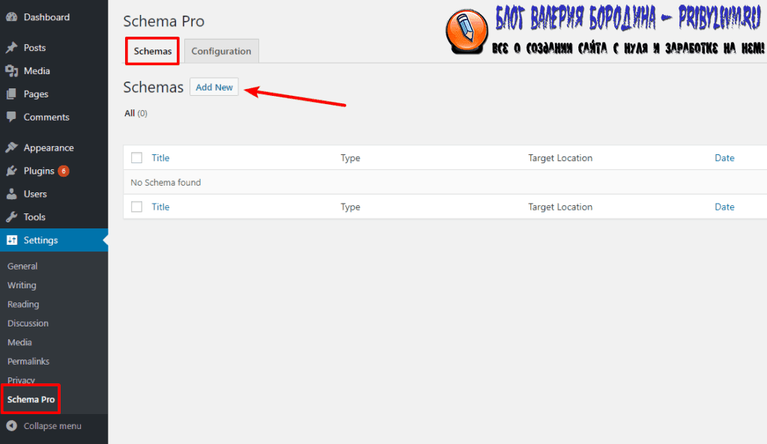This screenshot has width=767, height=444.
Task: Open the Plugins menu
Action: click(39, 171)
